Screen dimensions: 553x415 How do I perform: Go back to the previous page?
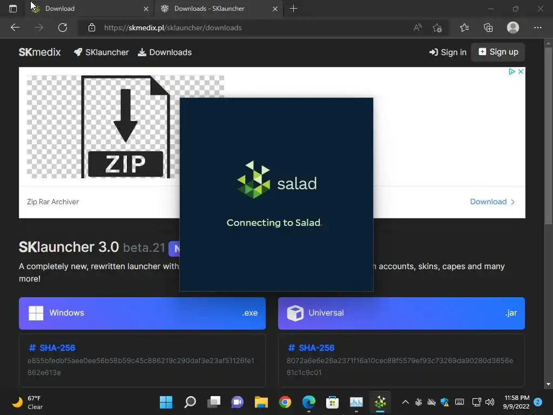tap(15, 28)
